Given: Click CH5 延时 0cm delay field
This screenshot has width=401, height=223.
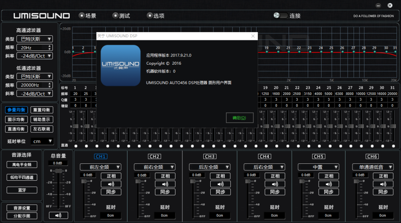Looking at the screenshot, I should 328,216.
